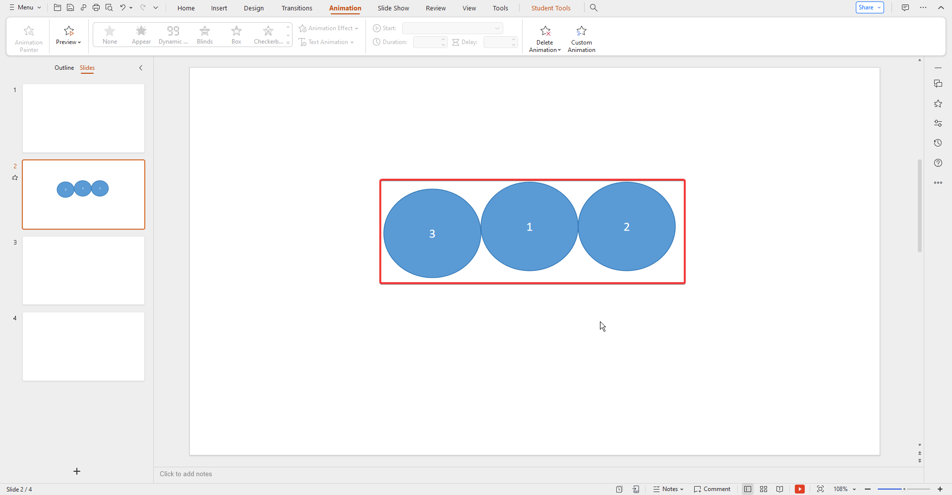Screen dimensions: 952x495
Task: Expand the Animation Effect menu
Action: 329,28
